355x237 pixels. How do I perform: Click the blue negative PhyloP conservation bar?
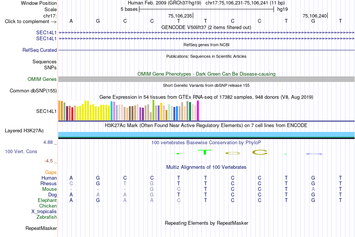point(314,154)
